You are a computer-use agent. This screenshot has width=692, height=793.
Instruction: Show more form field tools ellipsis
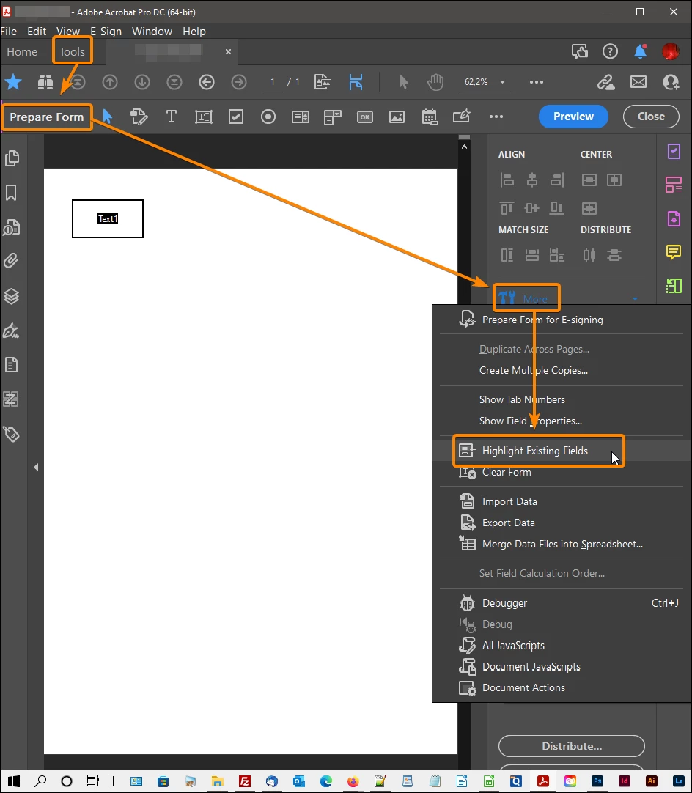(496, 117)
